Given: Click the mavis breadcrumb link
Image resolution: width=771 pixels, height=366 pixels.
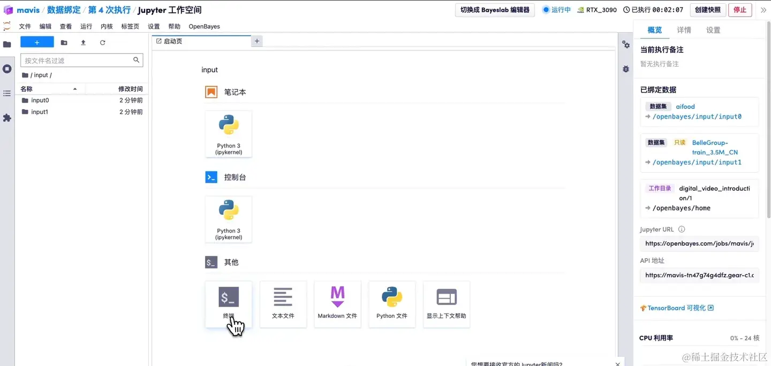Looking at the screenshot, I should [x=28, y=10].
